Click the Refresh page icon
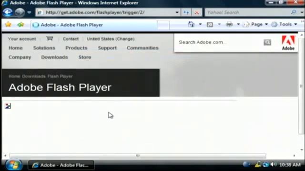This screenshot has height=171, width=305. 186,13
